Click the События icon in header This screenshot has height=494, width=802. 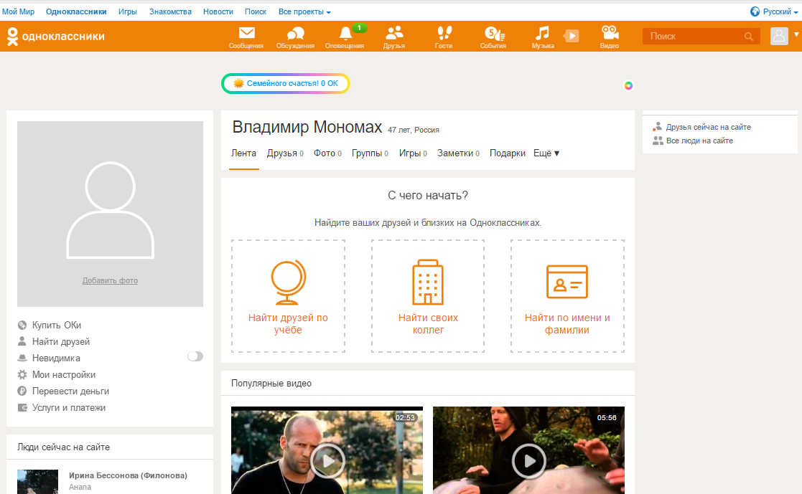[x=493, y=34]
